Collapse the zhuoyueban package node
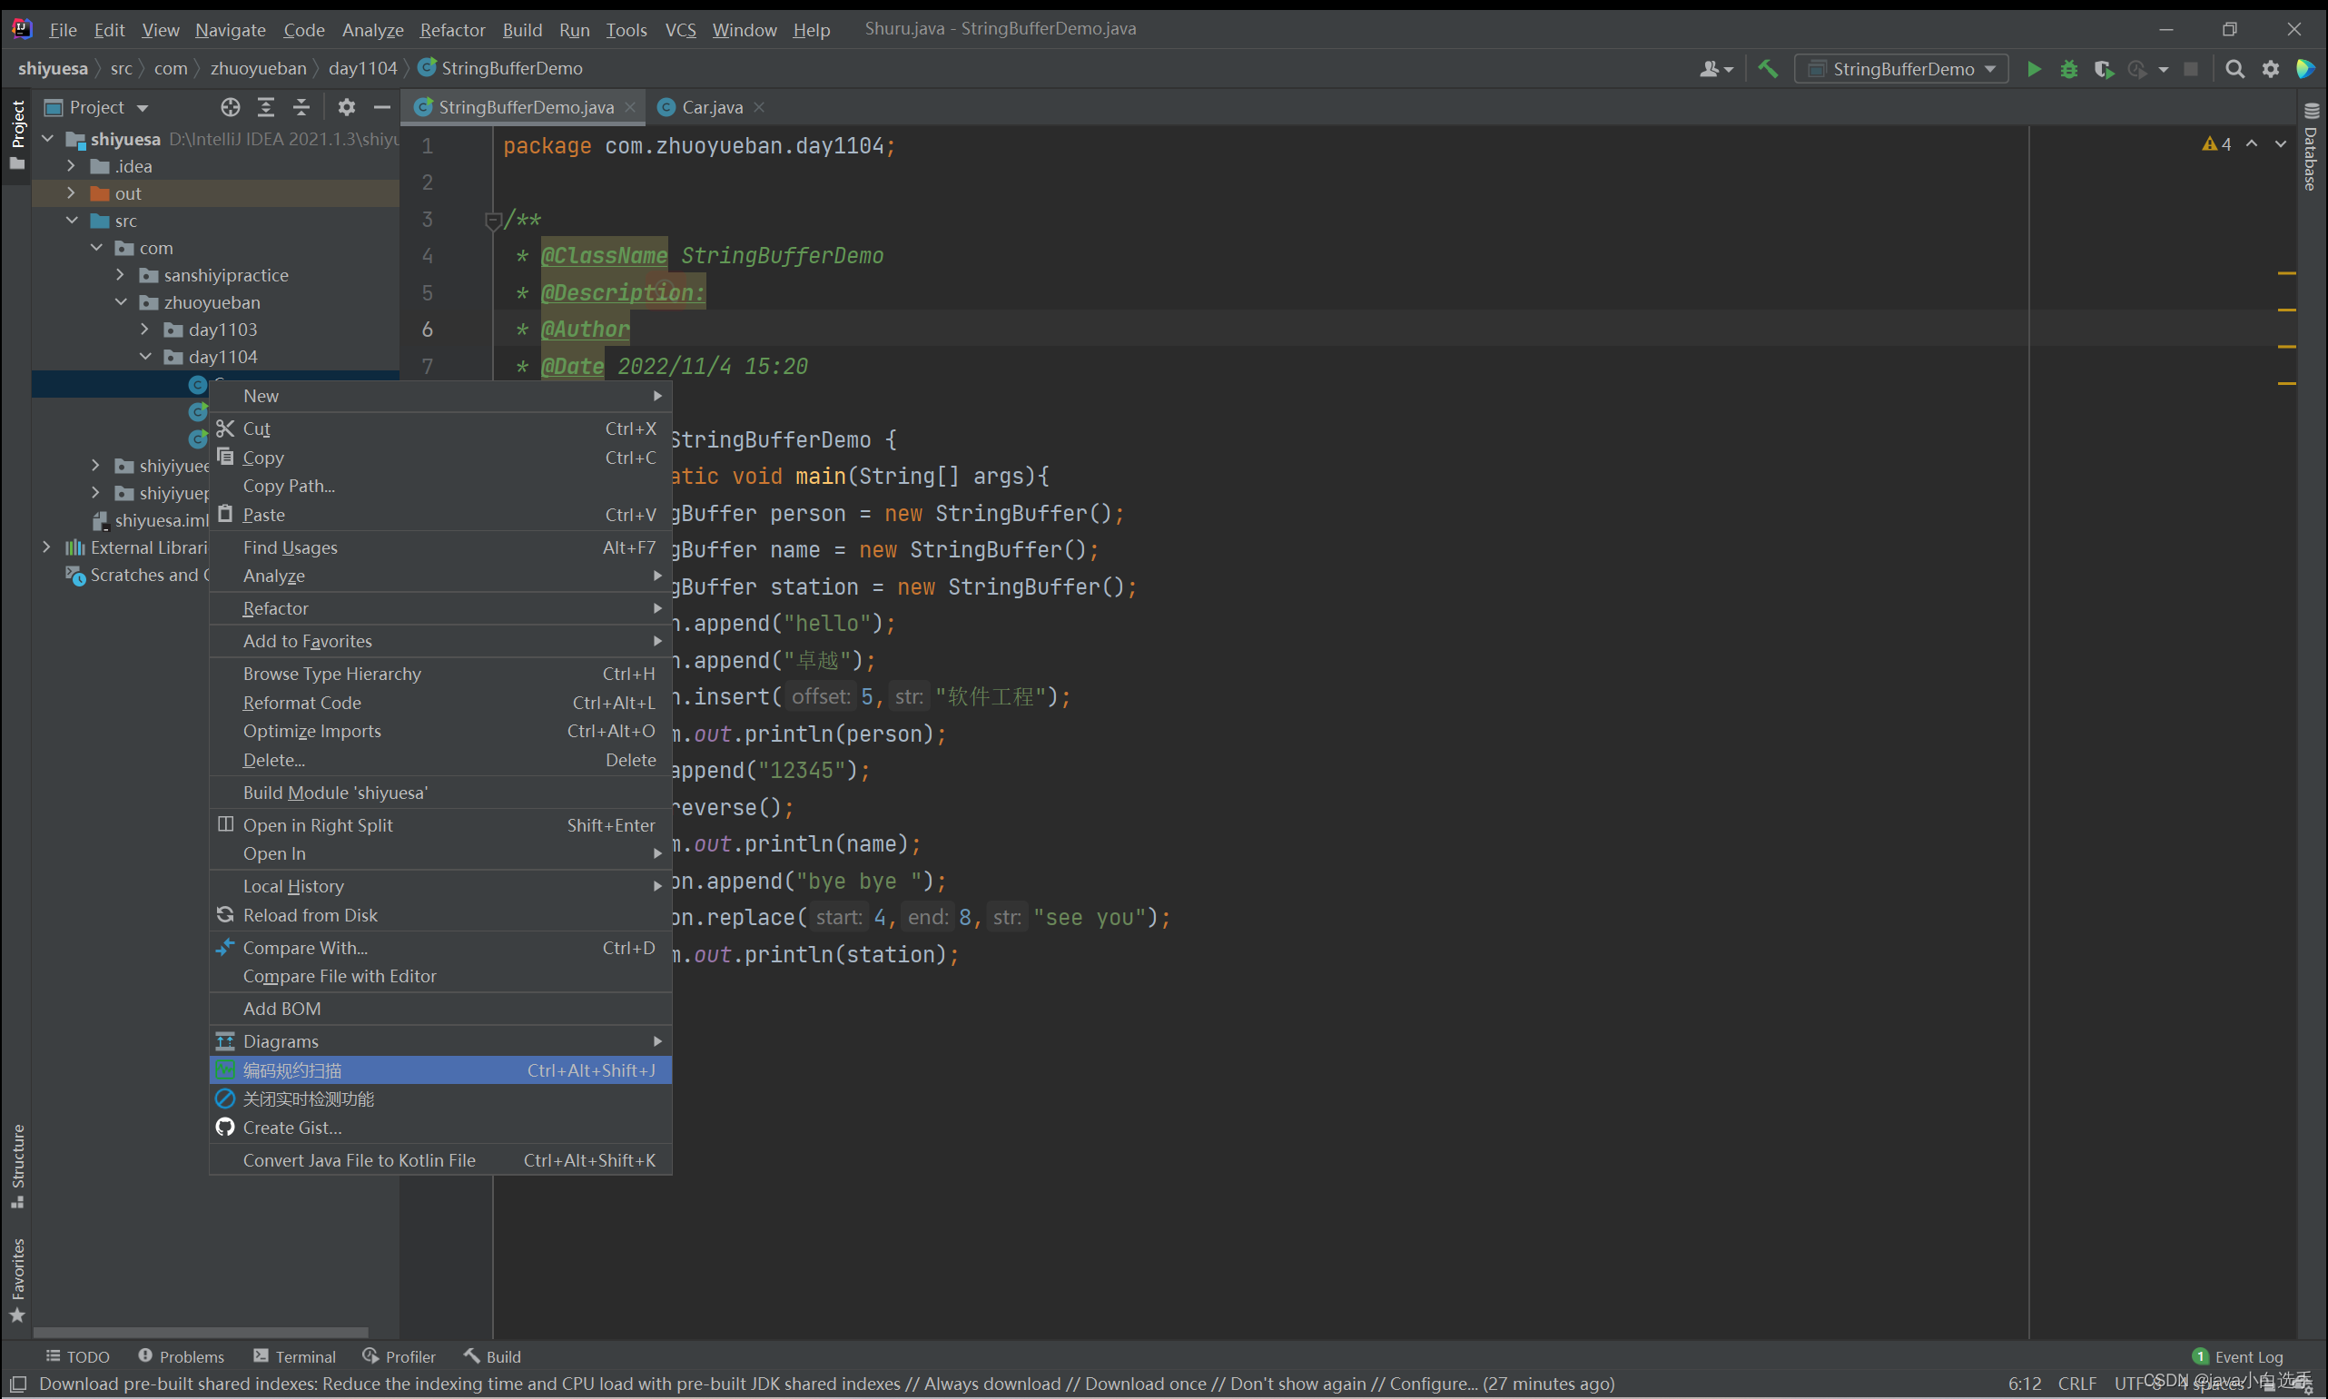Viewport: 2328px width, 1399px height. [121, 302]
